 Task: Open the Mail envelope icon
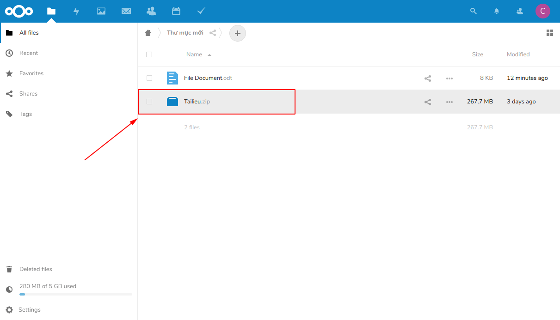point(126,11)
